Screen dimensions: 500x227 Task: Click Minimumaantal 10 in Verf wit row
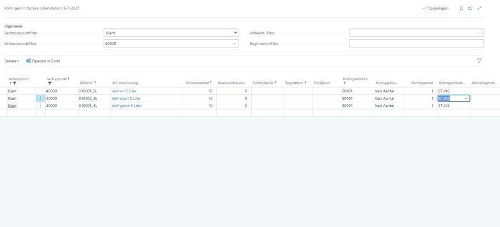(x=210, y=91)
